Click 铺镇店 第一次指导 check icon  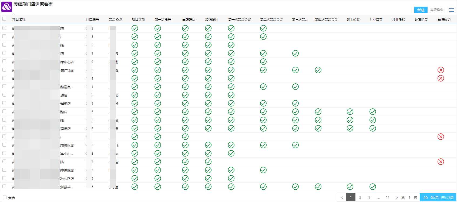click(x=158, y=103)
